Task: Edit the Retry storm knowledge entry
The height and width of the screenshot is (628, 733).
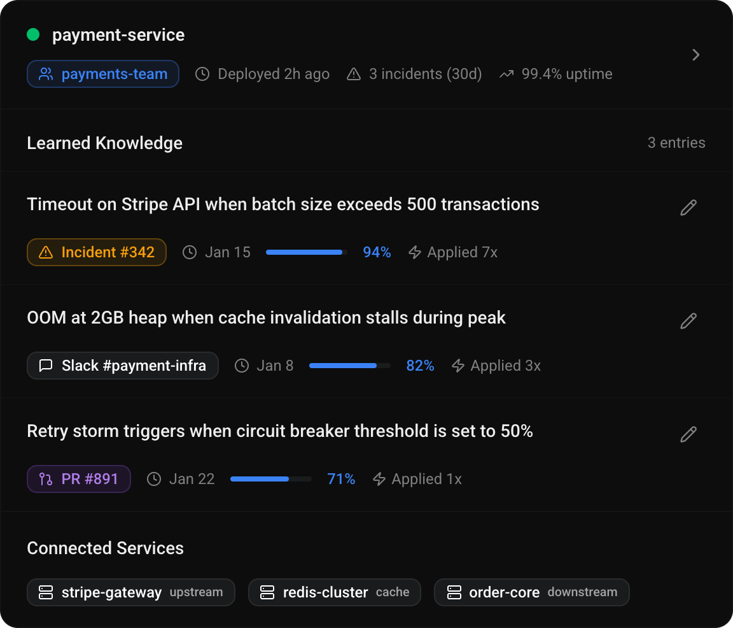Action: (688, 434)
